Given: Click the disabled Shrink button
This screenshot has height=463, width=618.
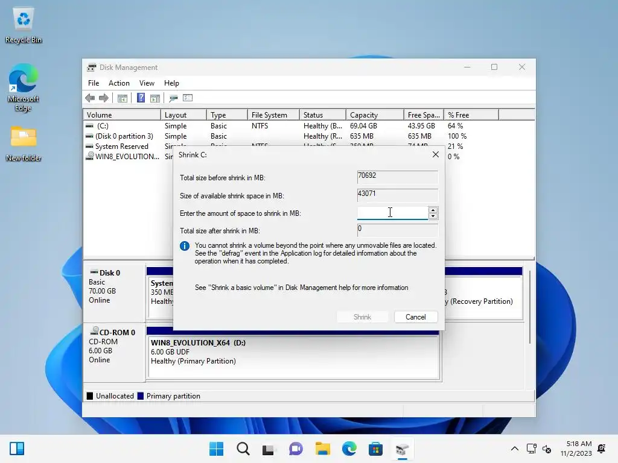Looking at the screenshot, I should (362, 317).
